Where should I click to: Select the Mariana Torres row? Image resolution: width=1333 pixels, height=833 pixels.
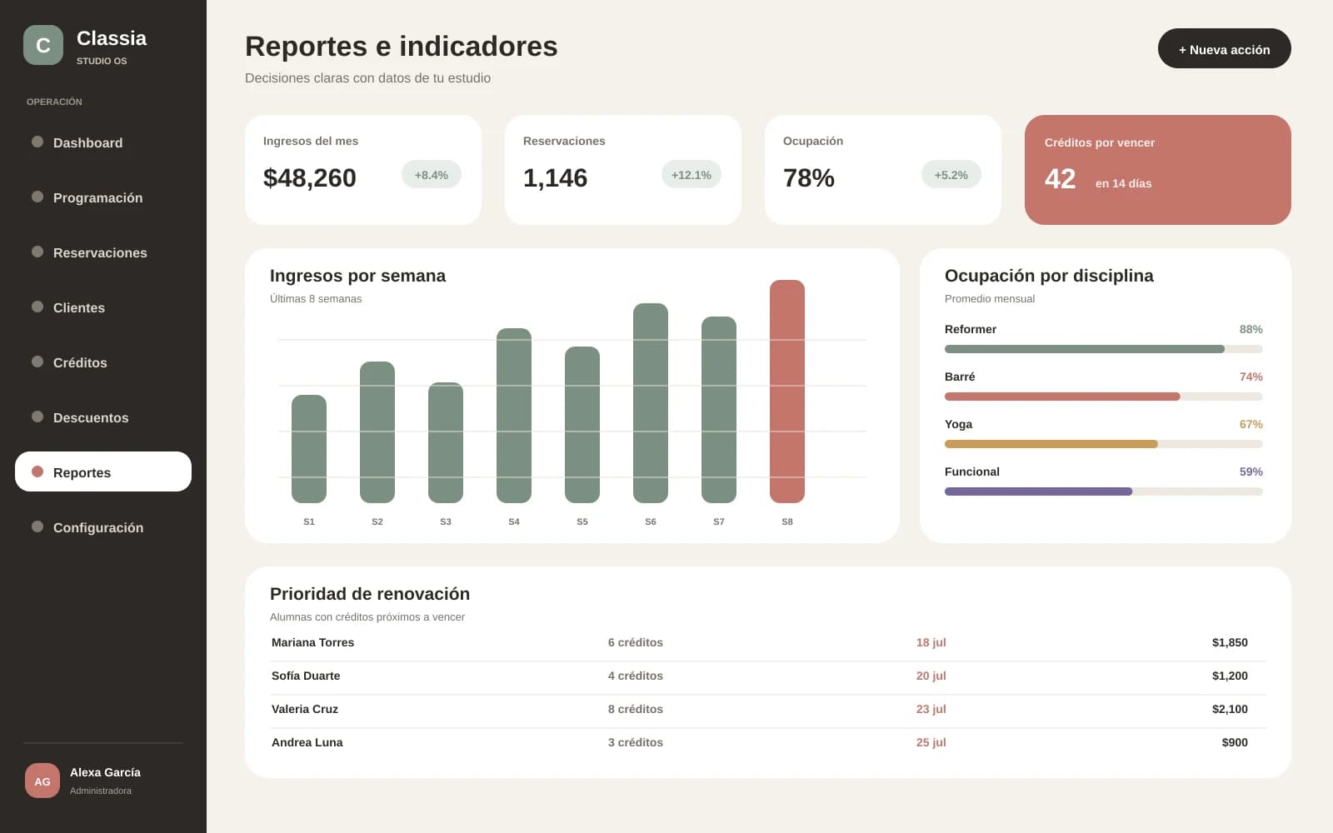coord(768,642)
